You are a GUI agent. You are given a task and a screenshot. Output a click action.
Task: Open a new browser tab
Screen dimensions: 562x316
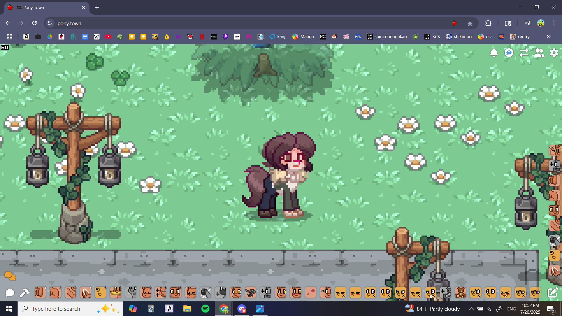[97, 7]
